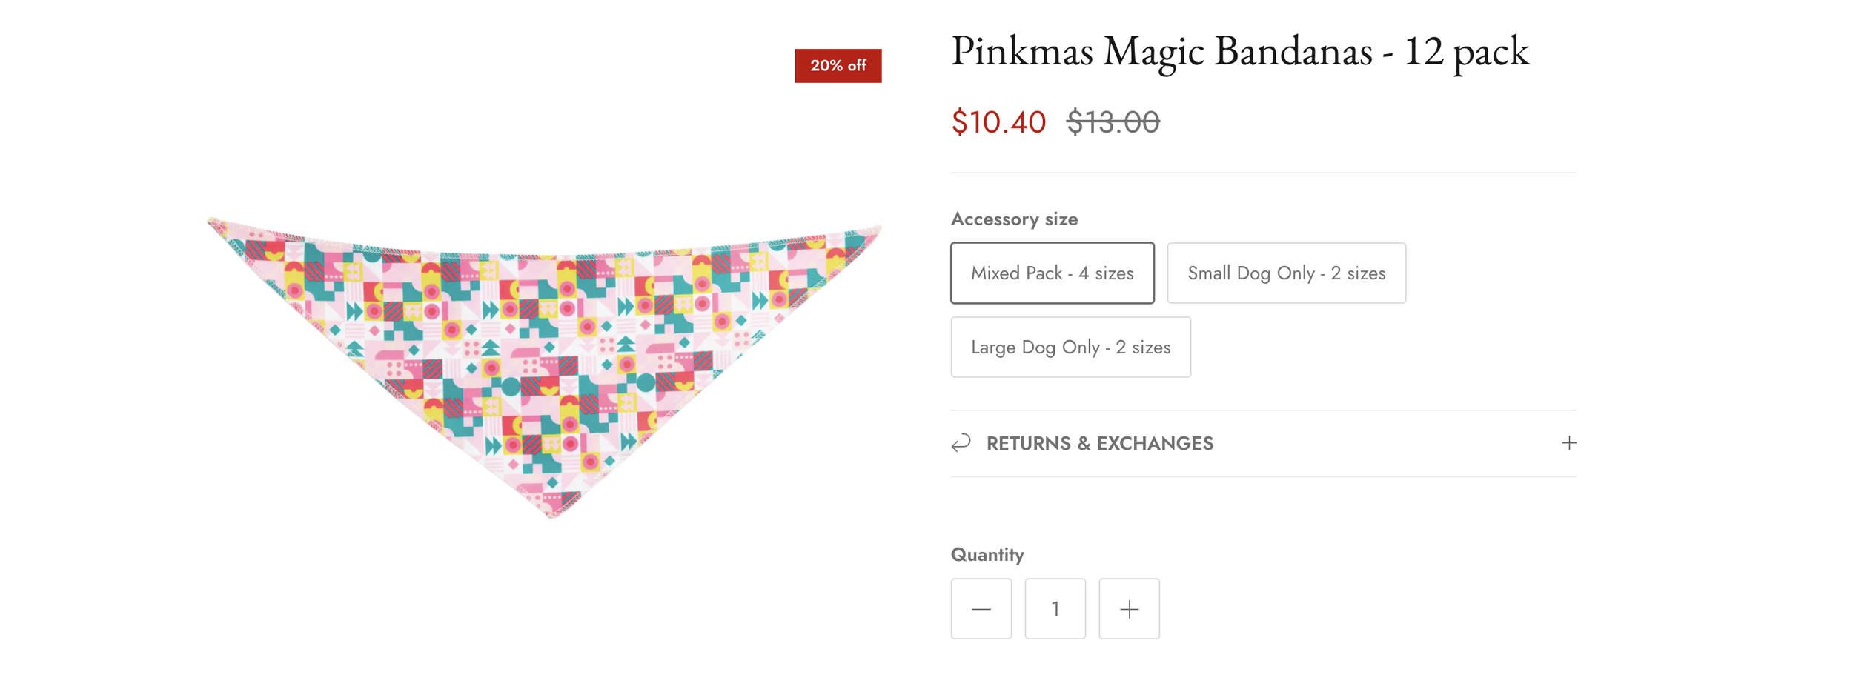The width and height of the screenshot is (1853, 675).
Task: Increase quantity with the plus button
Action: (1129, 609)
